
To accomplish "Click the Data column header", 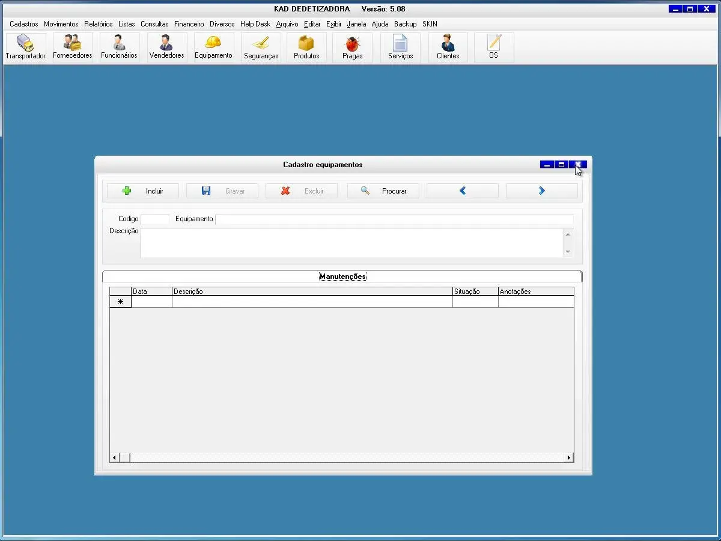I will (x=151, y=292).
